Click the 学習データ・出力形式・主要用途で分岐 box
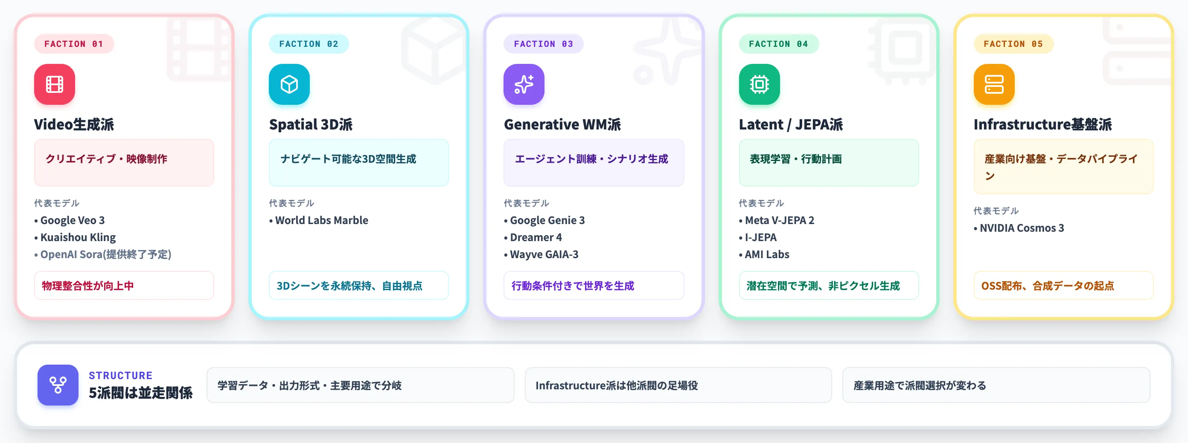 coord(360,385)
